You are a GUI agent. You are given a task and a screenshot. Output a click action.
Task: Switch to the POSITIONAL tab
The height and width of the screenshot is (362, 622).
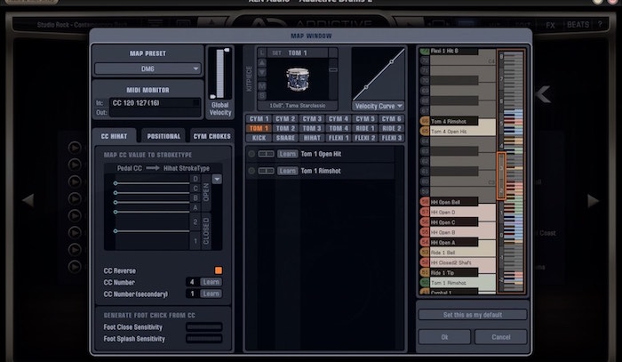click(x=163, y=136)
